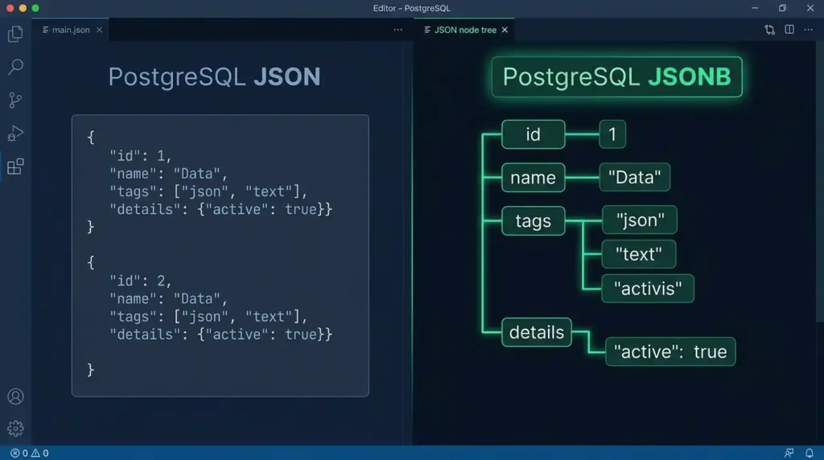
Task: Open the Extensions blocks icon
Action: coord(15,166)
